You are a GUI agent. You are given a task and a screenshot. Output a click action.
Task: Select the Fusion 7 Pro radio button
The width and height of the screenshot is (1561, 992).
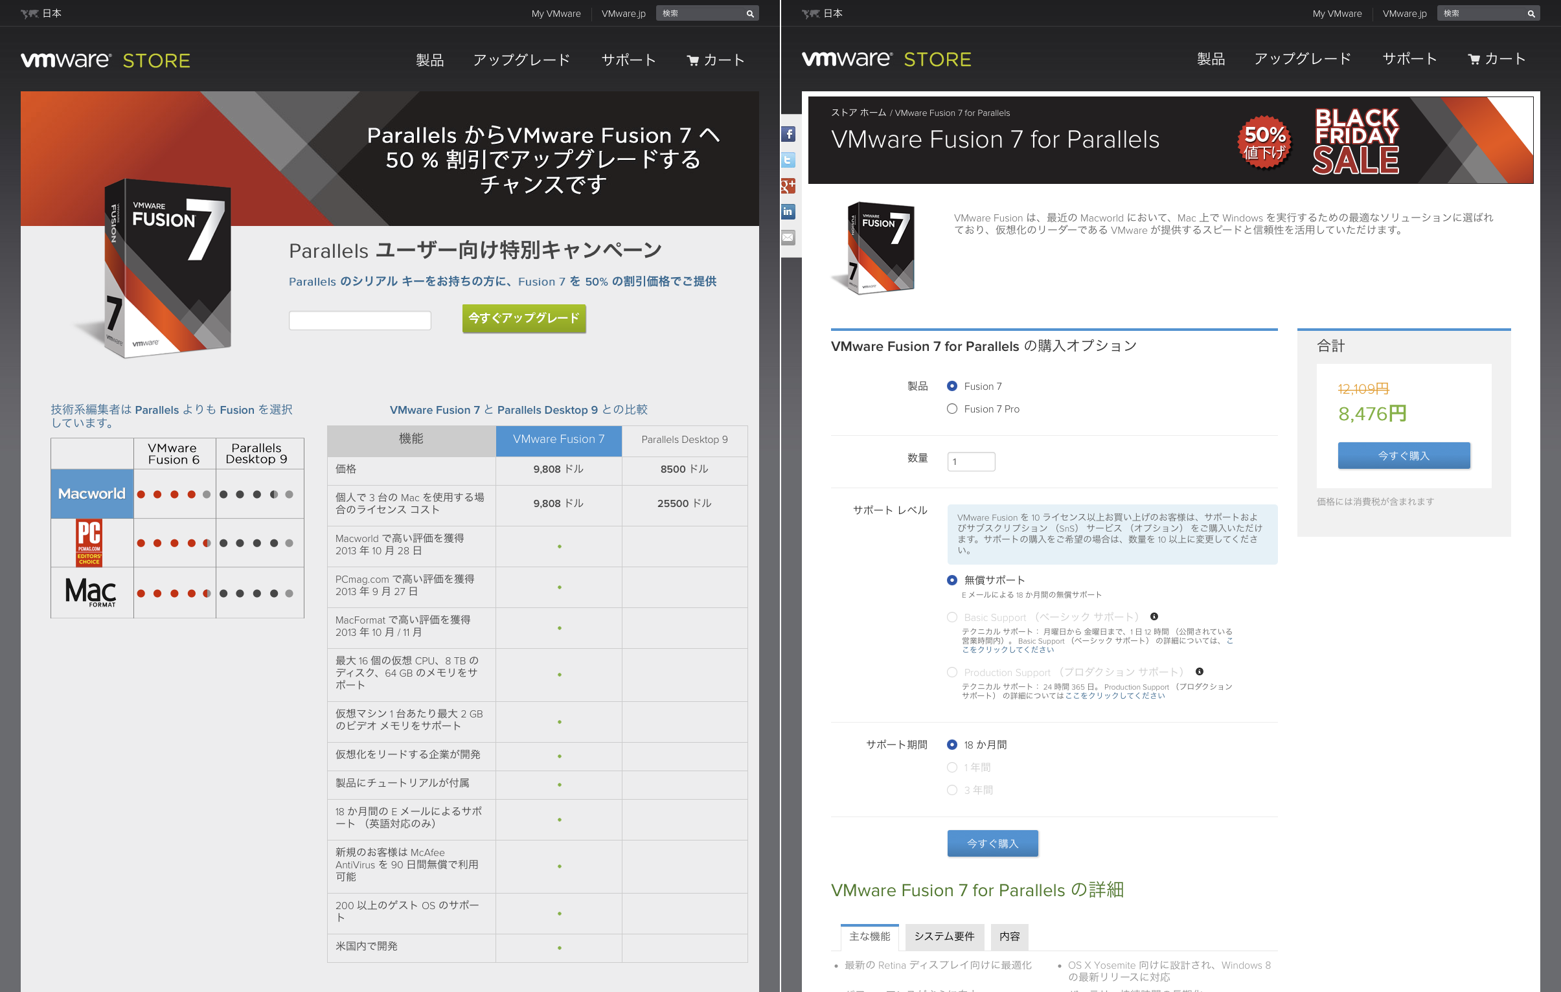click(952, 409)
